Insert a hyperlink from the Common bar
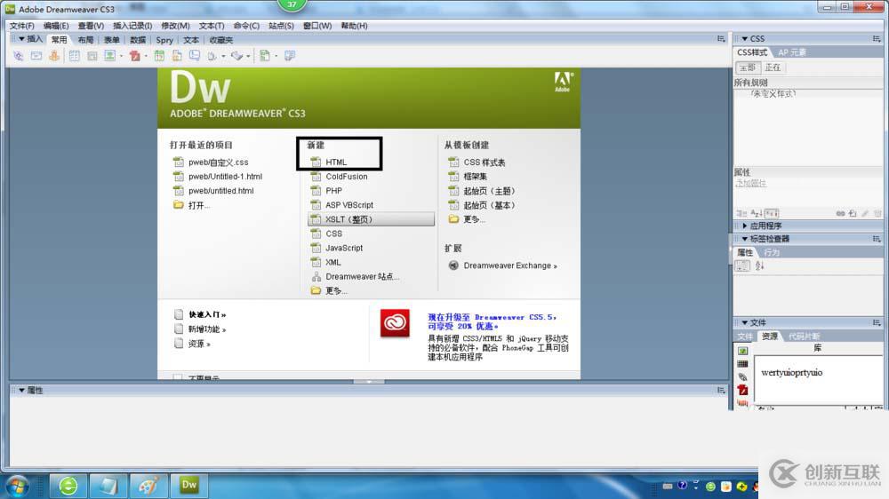The width and height of the screenshot is (889, 499). coord(18,56)
